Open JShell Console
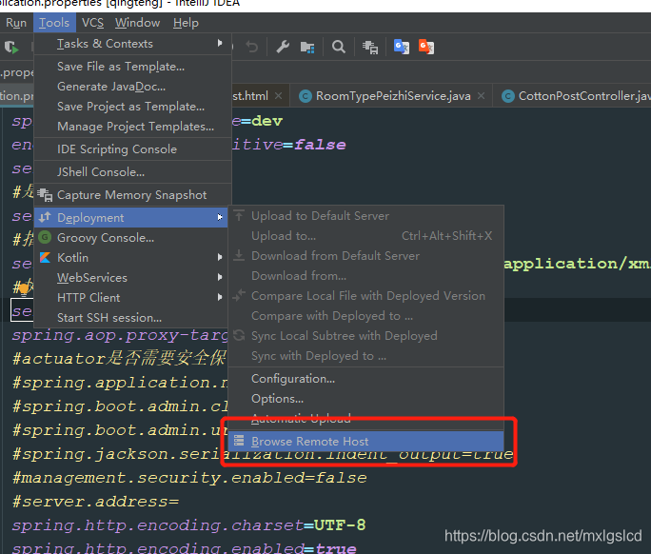Viewport: 651px width, 554px height. coord(132,172)
